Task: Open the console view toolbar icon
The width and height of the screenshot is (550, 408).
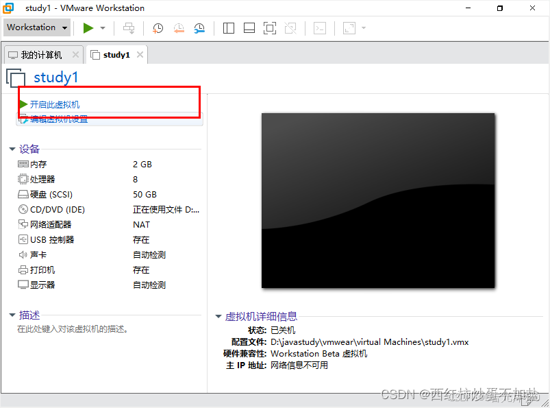Action: pyautogui.click(x=320, y=28)
